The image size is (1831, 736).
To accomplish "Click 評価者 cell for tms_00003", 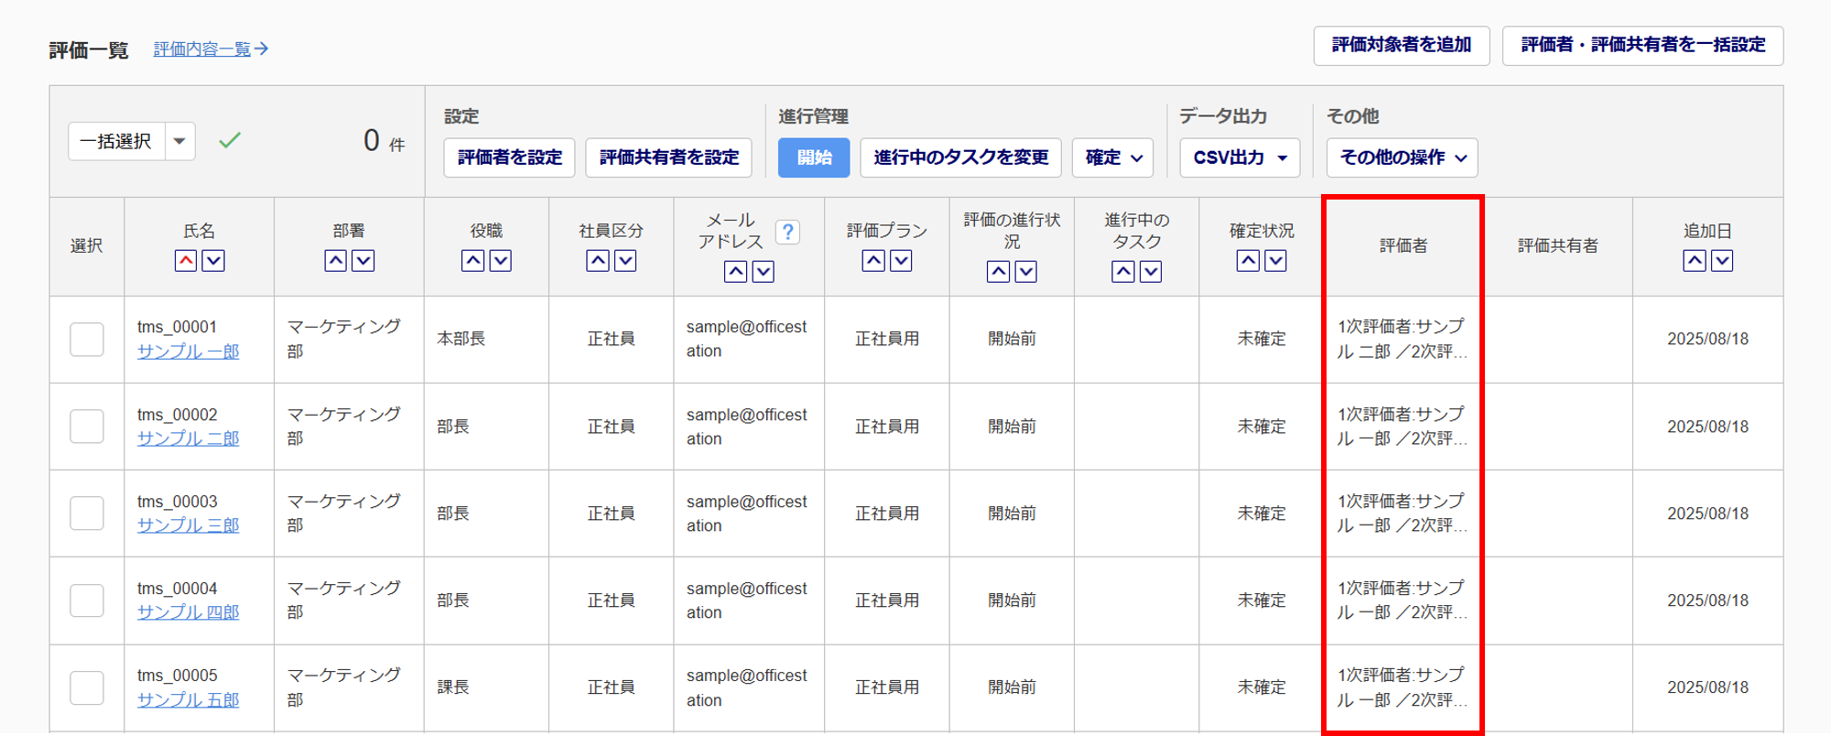I will click(1402, 514).
